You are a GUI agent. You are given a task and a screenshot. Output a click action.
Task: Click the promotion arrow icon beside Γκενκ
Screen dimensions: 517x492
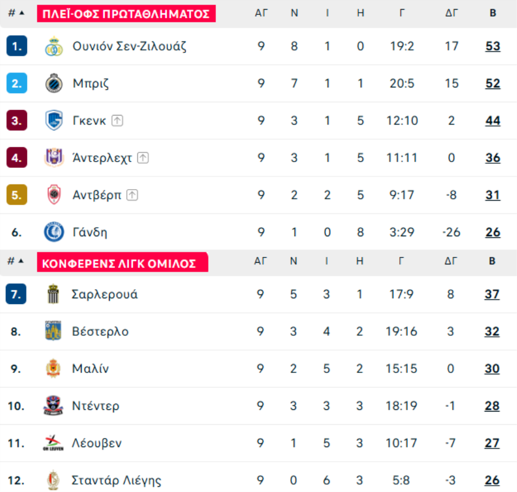(x=117, y=121)
